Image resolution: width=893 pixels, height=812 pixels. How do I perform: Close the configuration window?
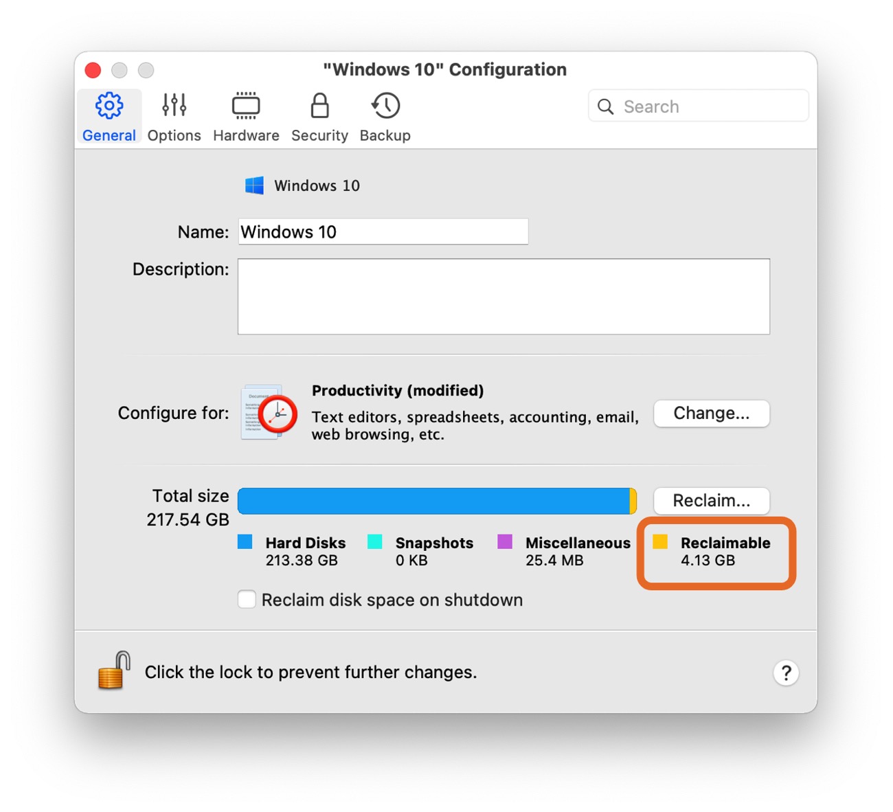(x=93, y=70)
